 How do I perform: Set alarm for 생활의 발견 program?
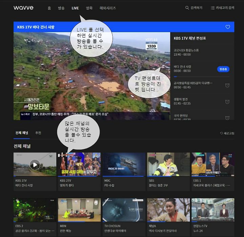click(x=227, y=102)
